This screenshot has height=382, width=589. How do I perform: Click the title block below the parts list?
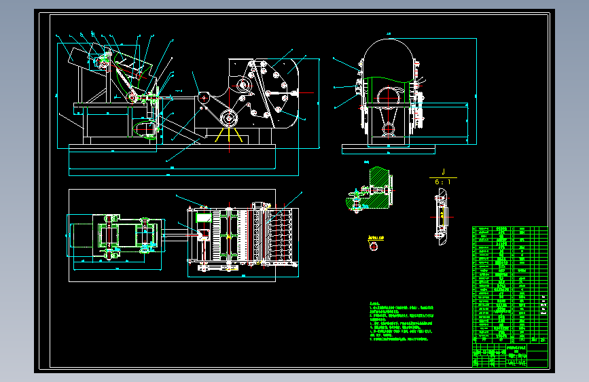point(510,355)
